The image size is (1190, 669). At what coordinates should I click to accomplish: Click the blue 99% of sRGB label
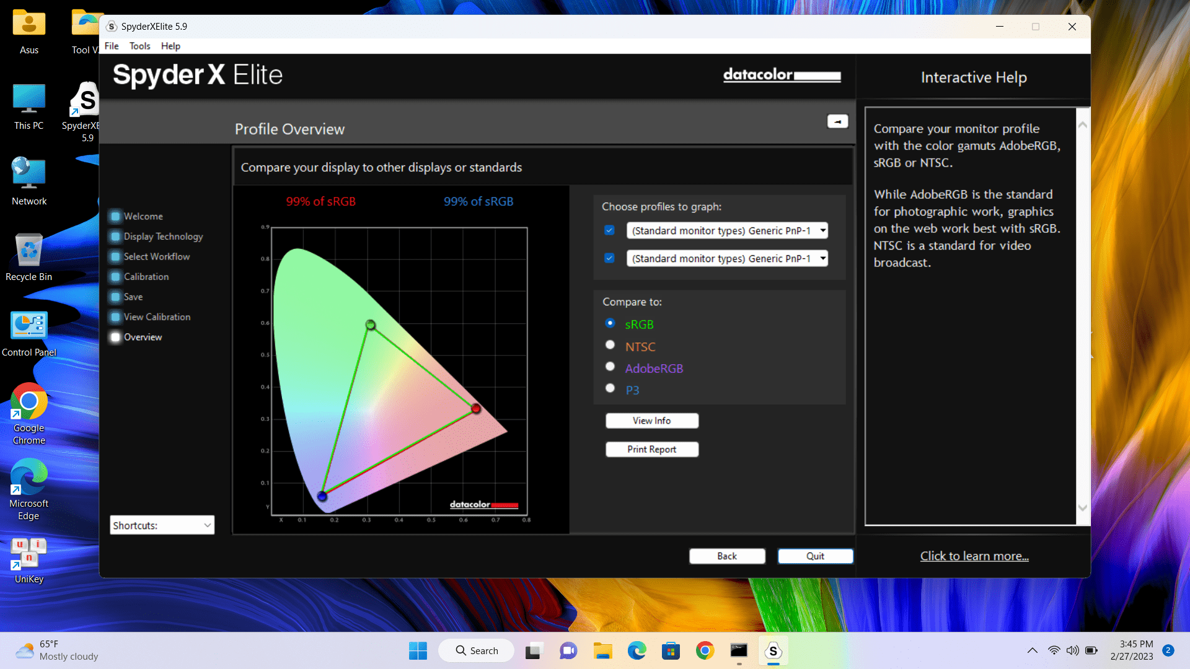(478, 201)
